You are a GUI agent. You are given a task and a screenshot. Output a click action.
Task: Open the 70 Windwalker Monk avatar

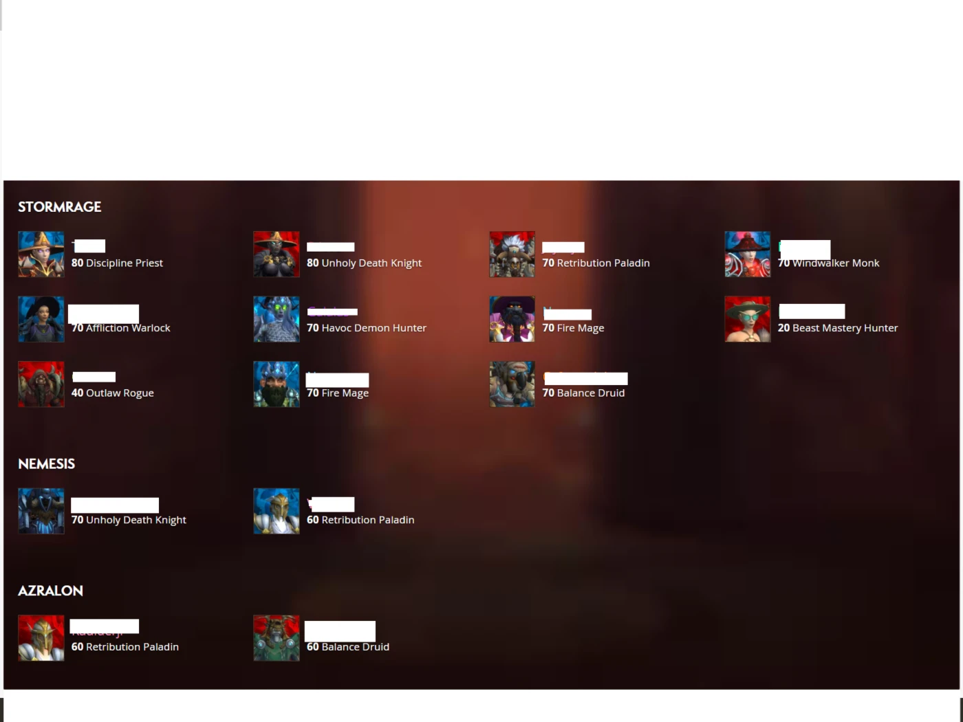click(748, 254)
